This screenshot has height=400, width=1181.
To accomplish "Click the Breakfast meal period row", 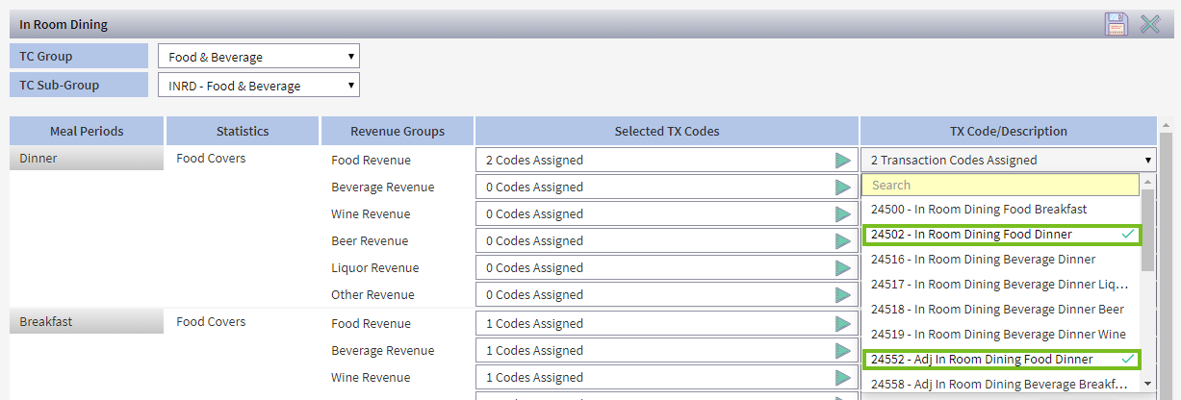I will coord(87,323).
